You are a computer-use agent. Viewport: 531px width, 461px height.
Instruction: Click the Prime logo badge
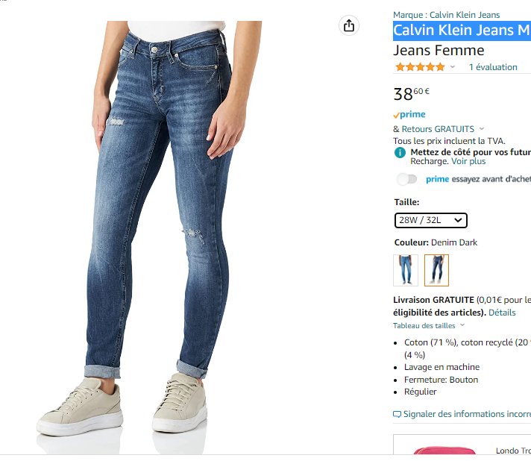pos(409,115)
